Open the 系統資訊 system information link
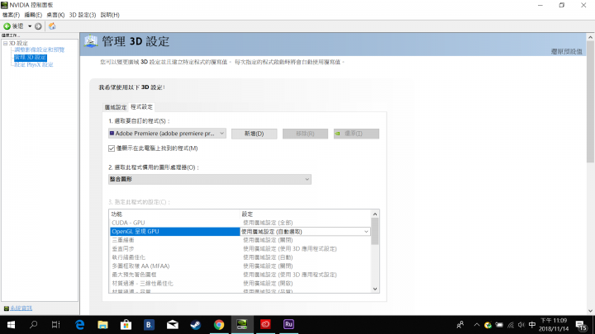Screen dimensions: 595x334 point(21,308)
